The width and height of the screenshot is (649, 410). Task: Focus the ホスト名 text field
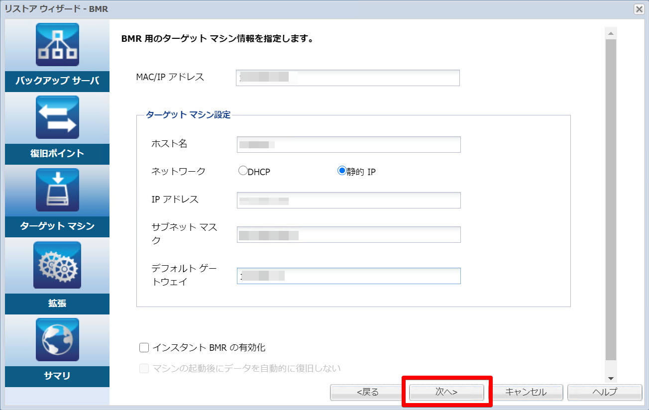click(349, 144)
